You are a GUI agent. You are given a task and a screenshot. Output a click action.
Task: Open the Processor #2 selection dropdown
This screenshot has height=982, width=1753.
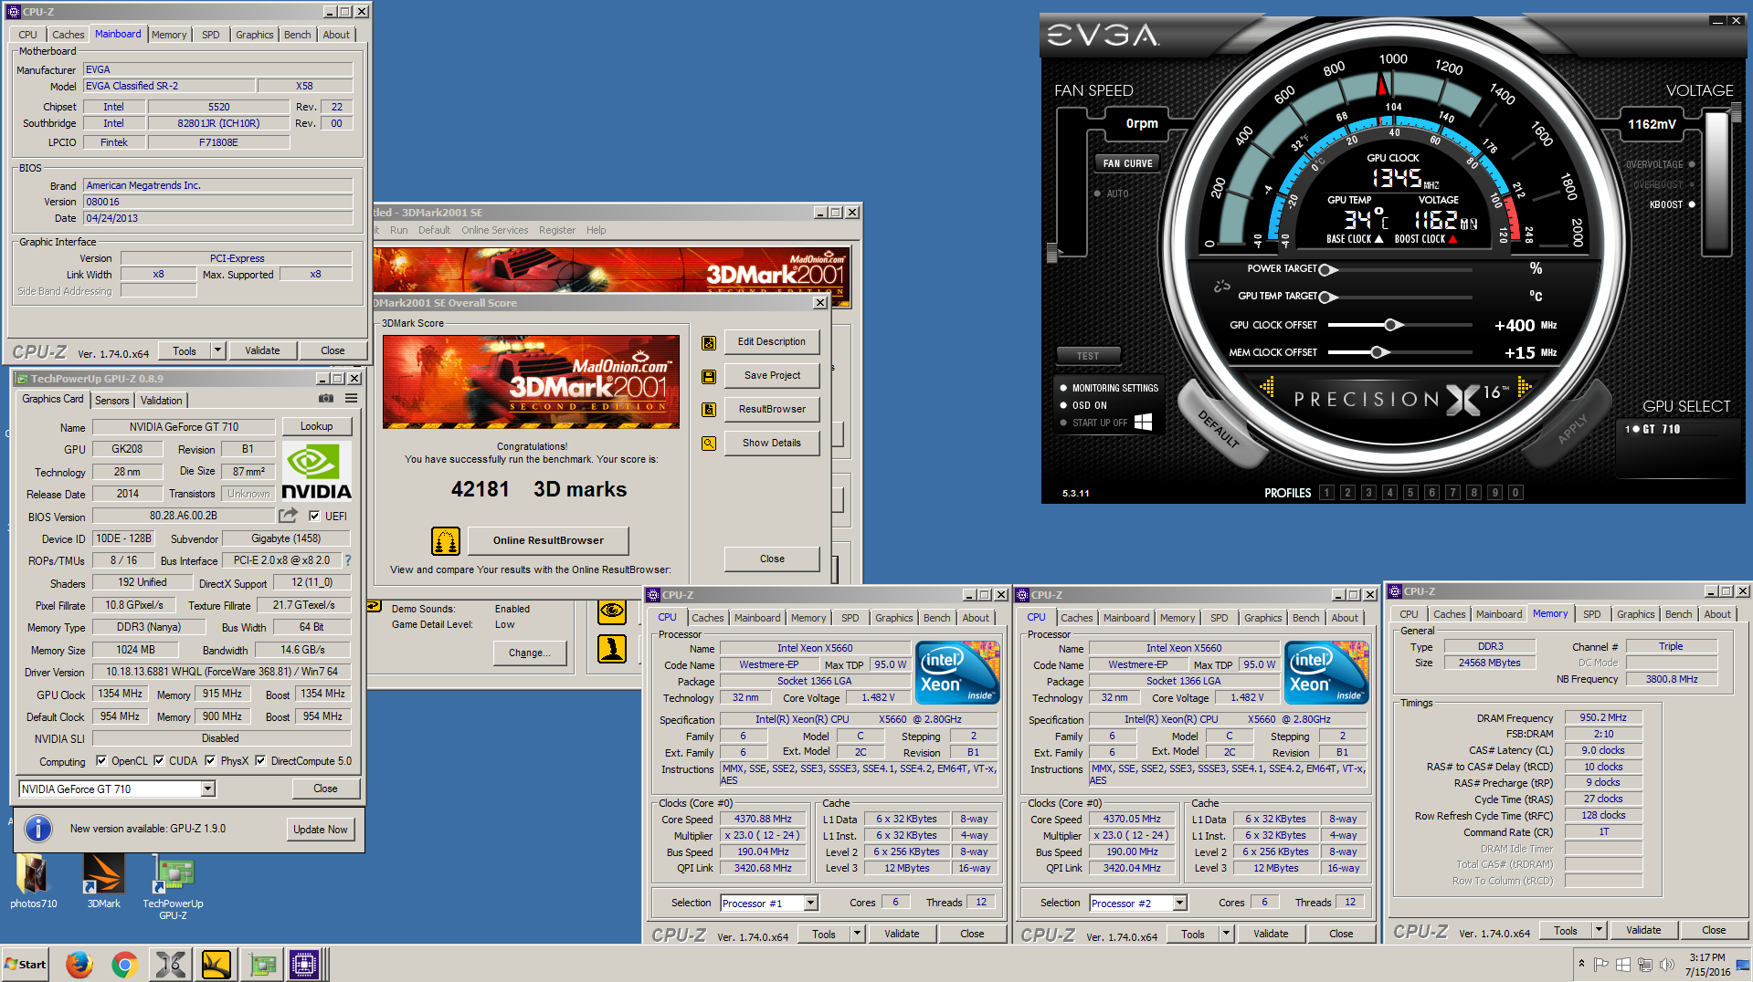tap(1179, 903)
